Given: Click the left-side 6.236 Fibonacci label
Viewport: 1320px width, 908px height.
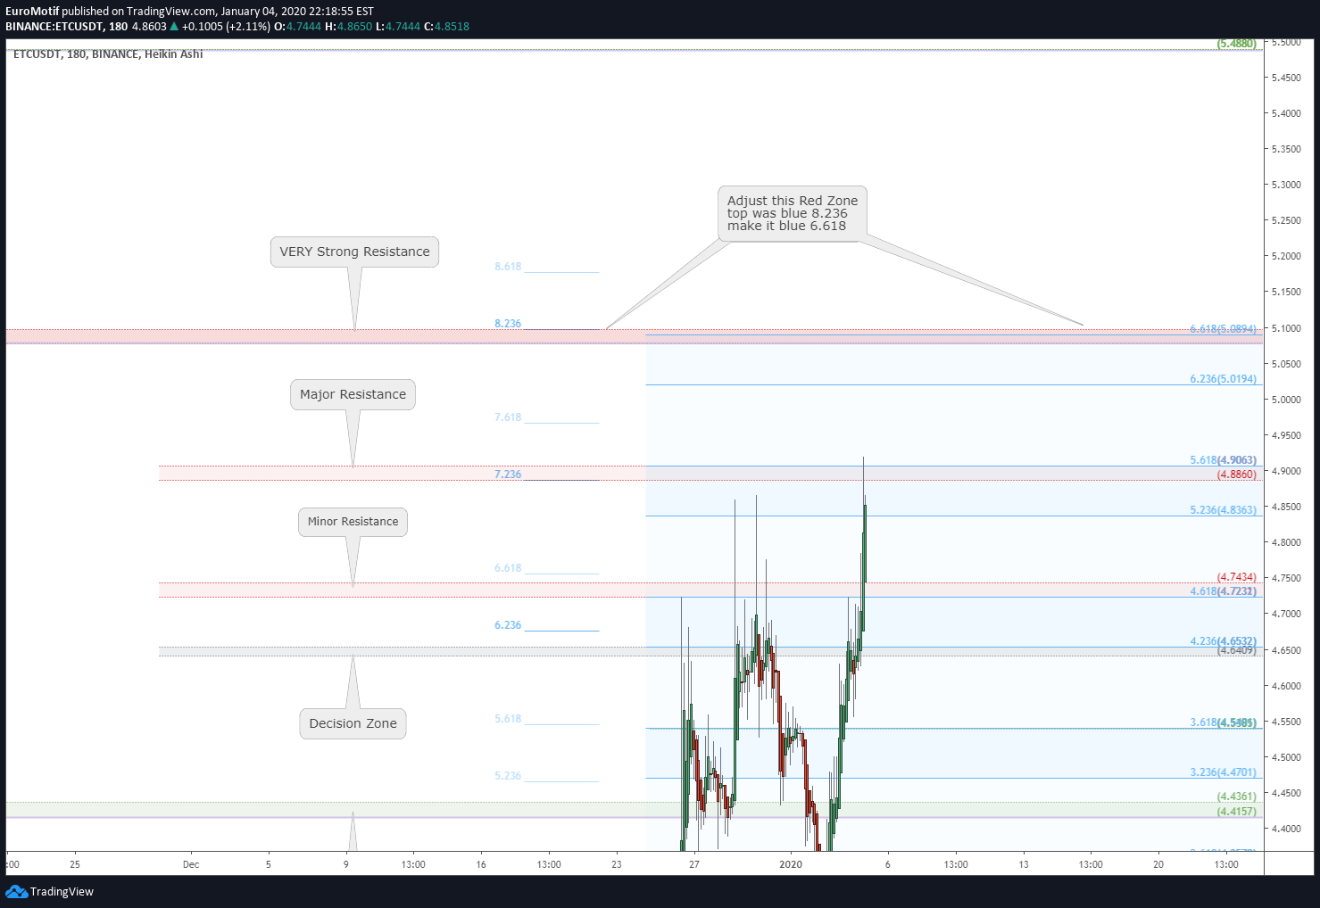Looking at the screenshot, I should click(x=508, y=625).
